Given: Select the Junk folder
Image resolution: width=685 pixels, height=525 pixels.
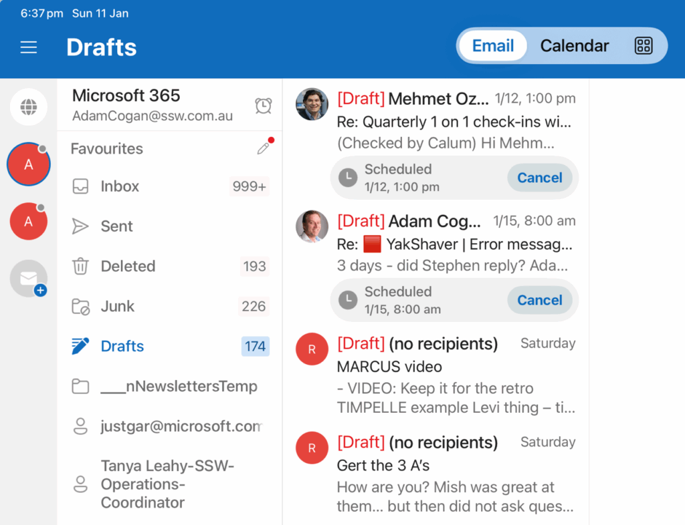Looking at the screenshot, I should point(118,307).
